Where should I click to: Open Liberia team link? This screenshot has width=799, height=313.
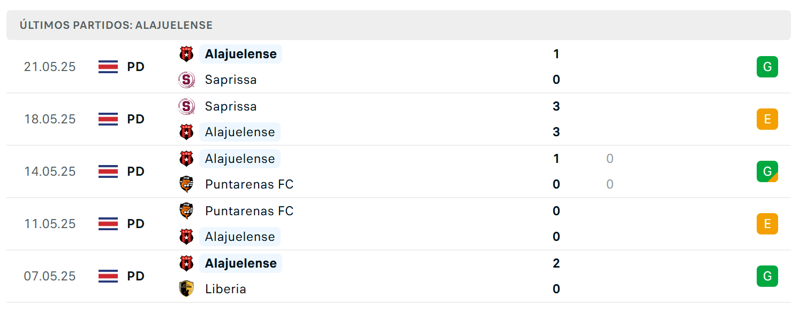(225, 289)
